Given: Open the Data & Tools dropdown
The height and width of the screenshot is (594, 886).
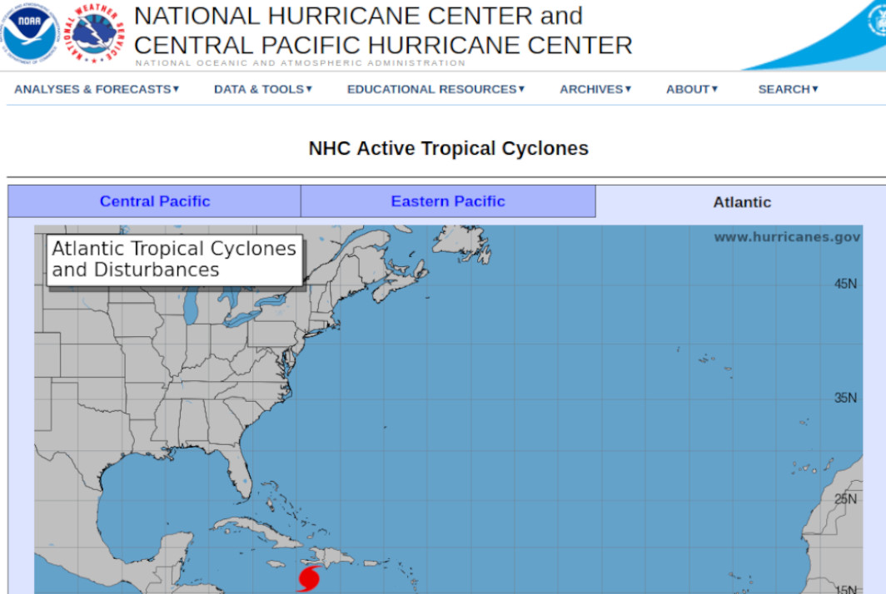Looking at the screenshot, I should (x=262, y=89).
